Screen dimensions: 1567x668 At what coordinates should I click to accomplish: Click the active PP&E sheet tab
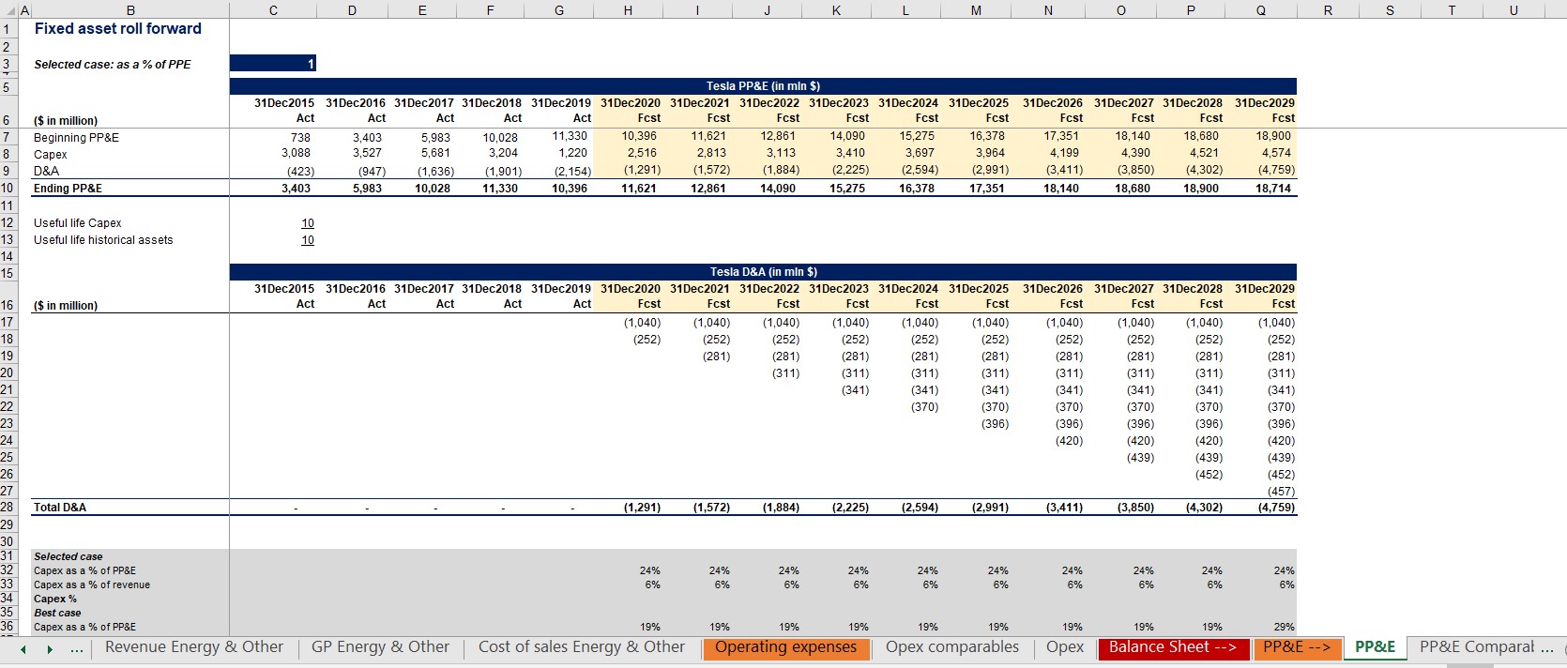tap(1375, 647)
